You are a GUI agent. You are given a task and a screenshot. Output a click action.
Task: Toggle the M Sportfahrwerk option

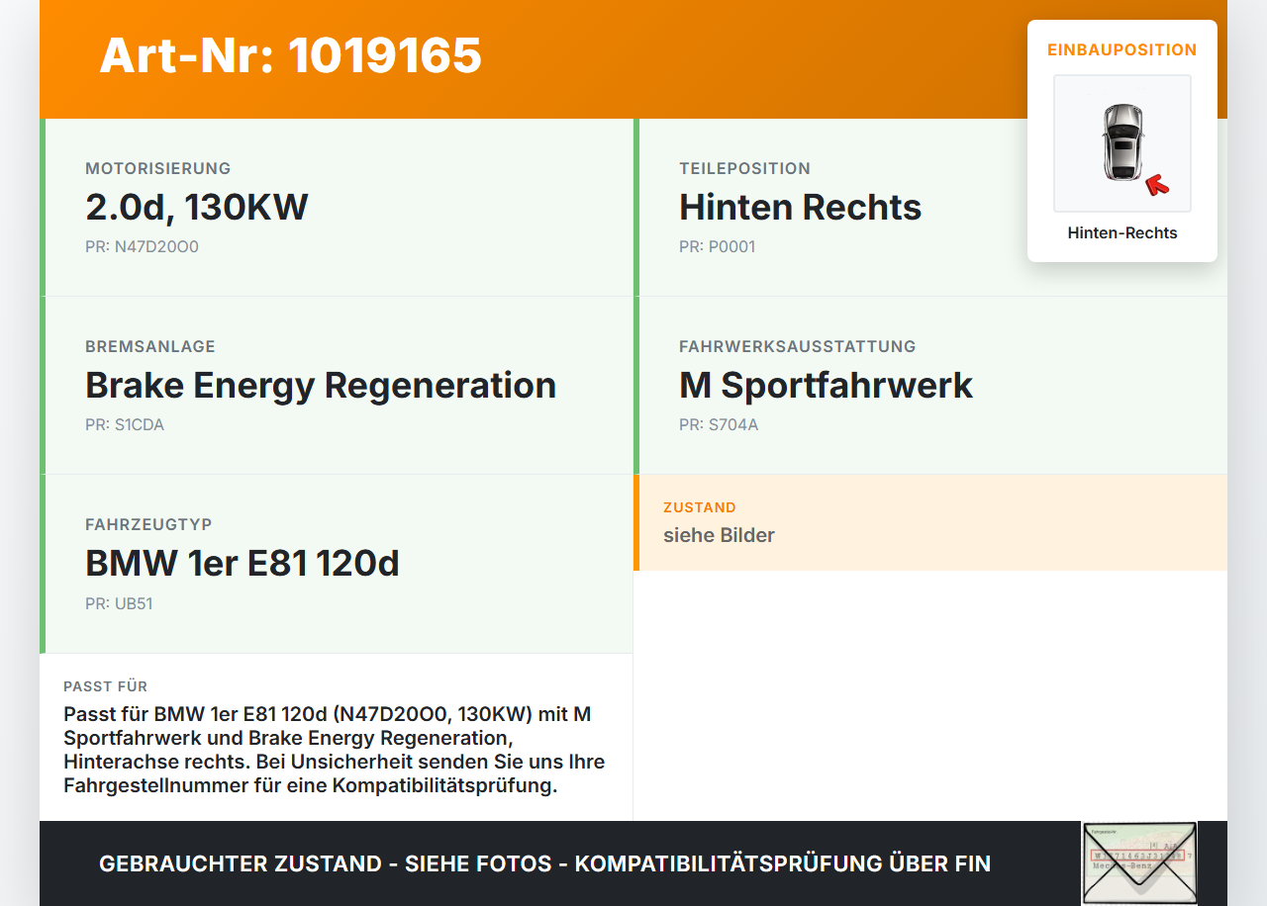click(x=826, y=385)
